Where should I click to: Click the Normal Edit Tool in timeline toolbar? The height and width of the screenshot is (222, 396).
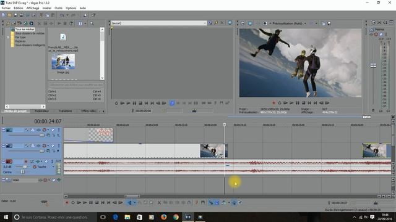[x=129, y=203]
